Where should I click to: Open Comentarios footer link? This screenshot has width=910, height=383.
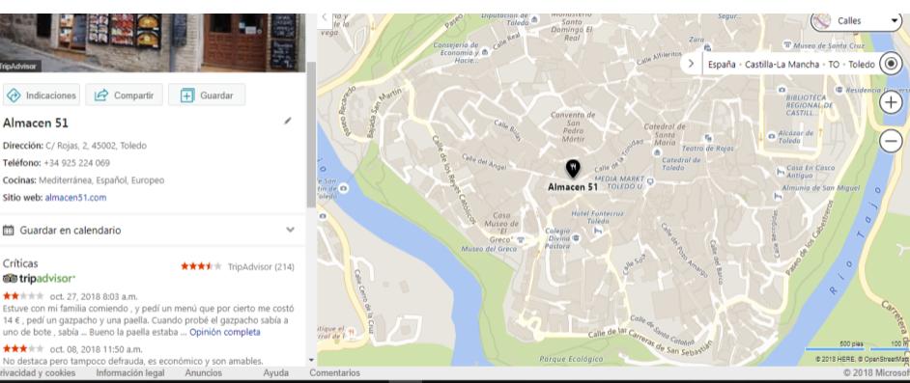pos(334,373)
